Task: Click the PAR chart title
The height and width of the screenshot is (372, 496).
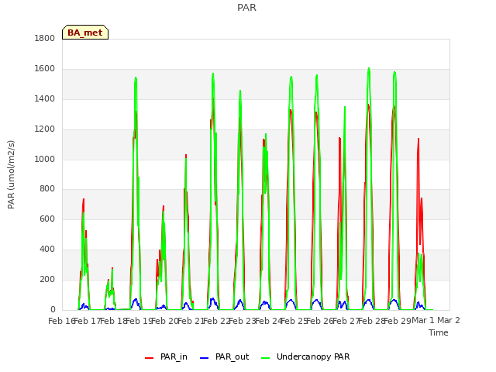Action: click(246, 8)
